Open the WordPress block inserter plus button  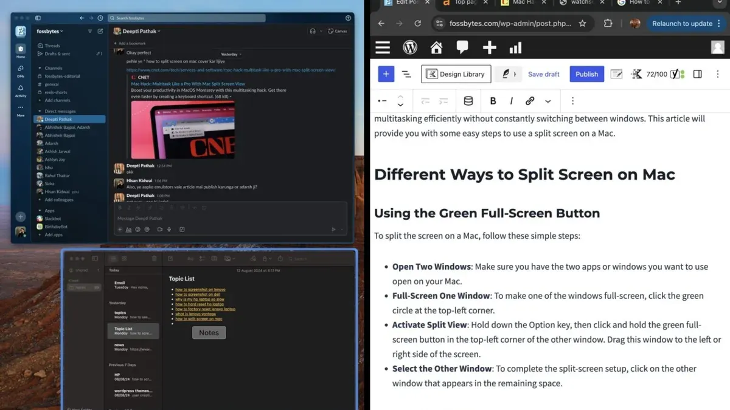386,74
